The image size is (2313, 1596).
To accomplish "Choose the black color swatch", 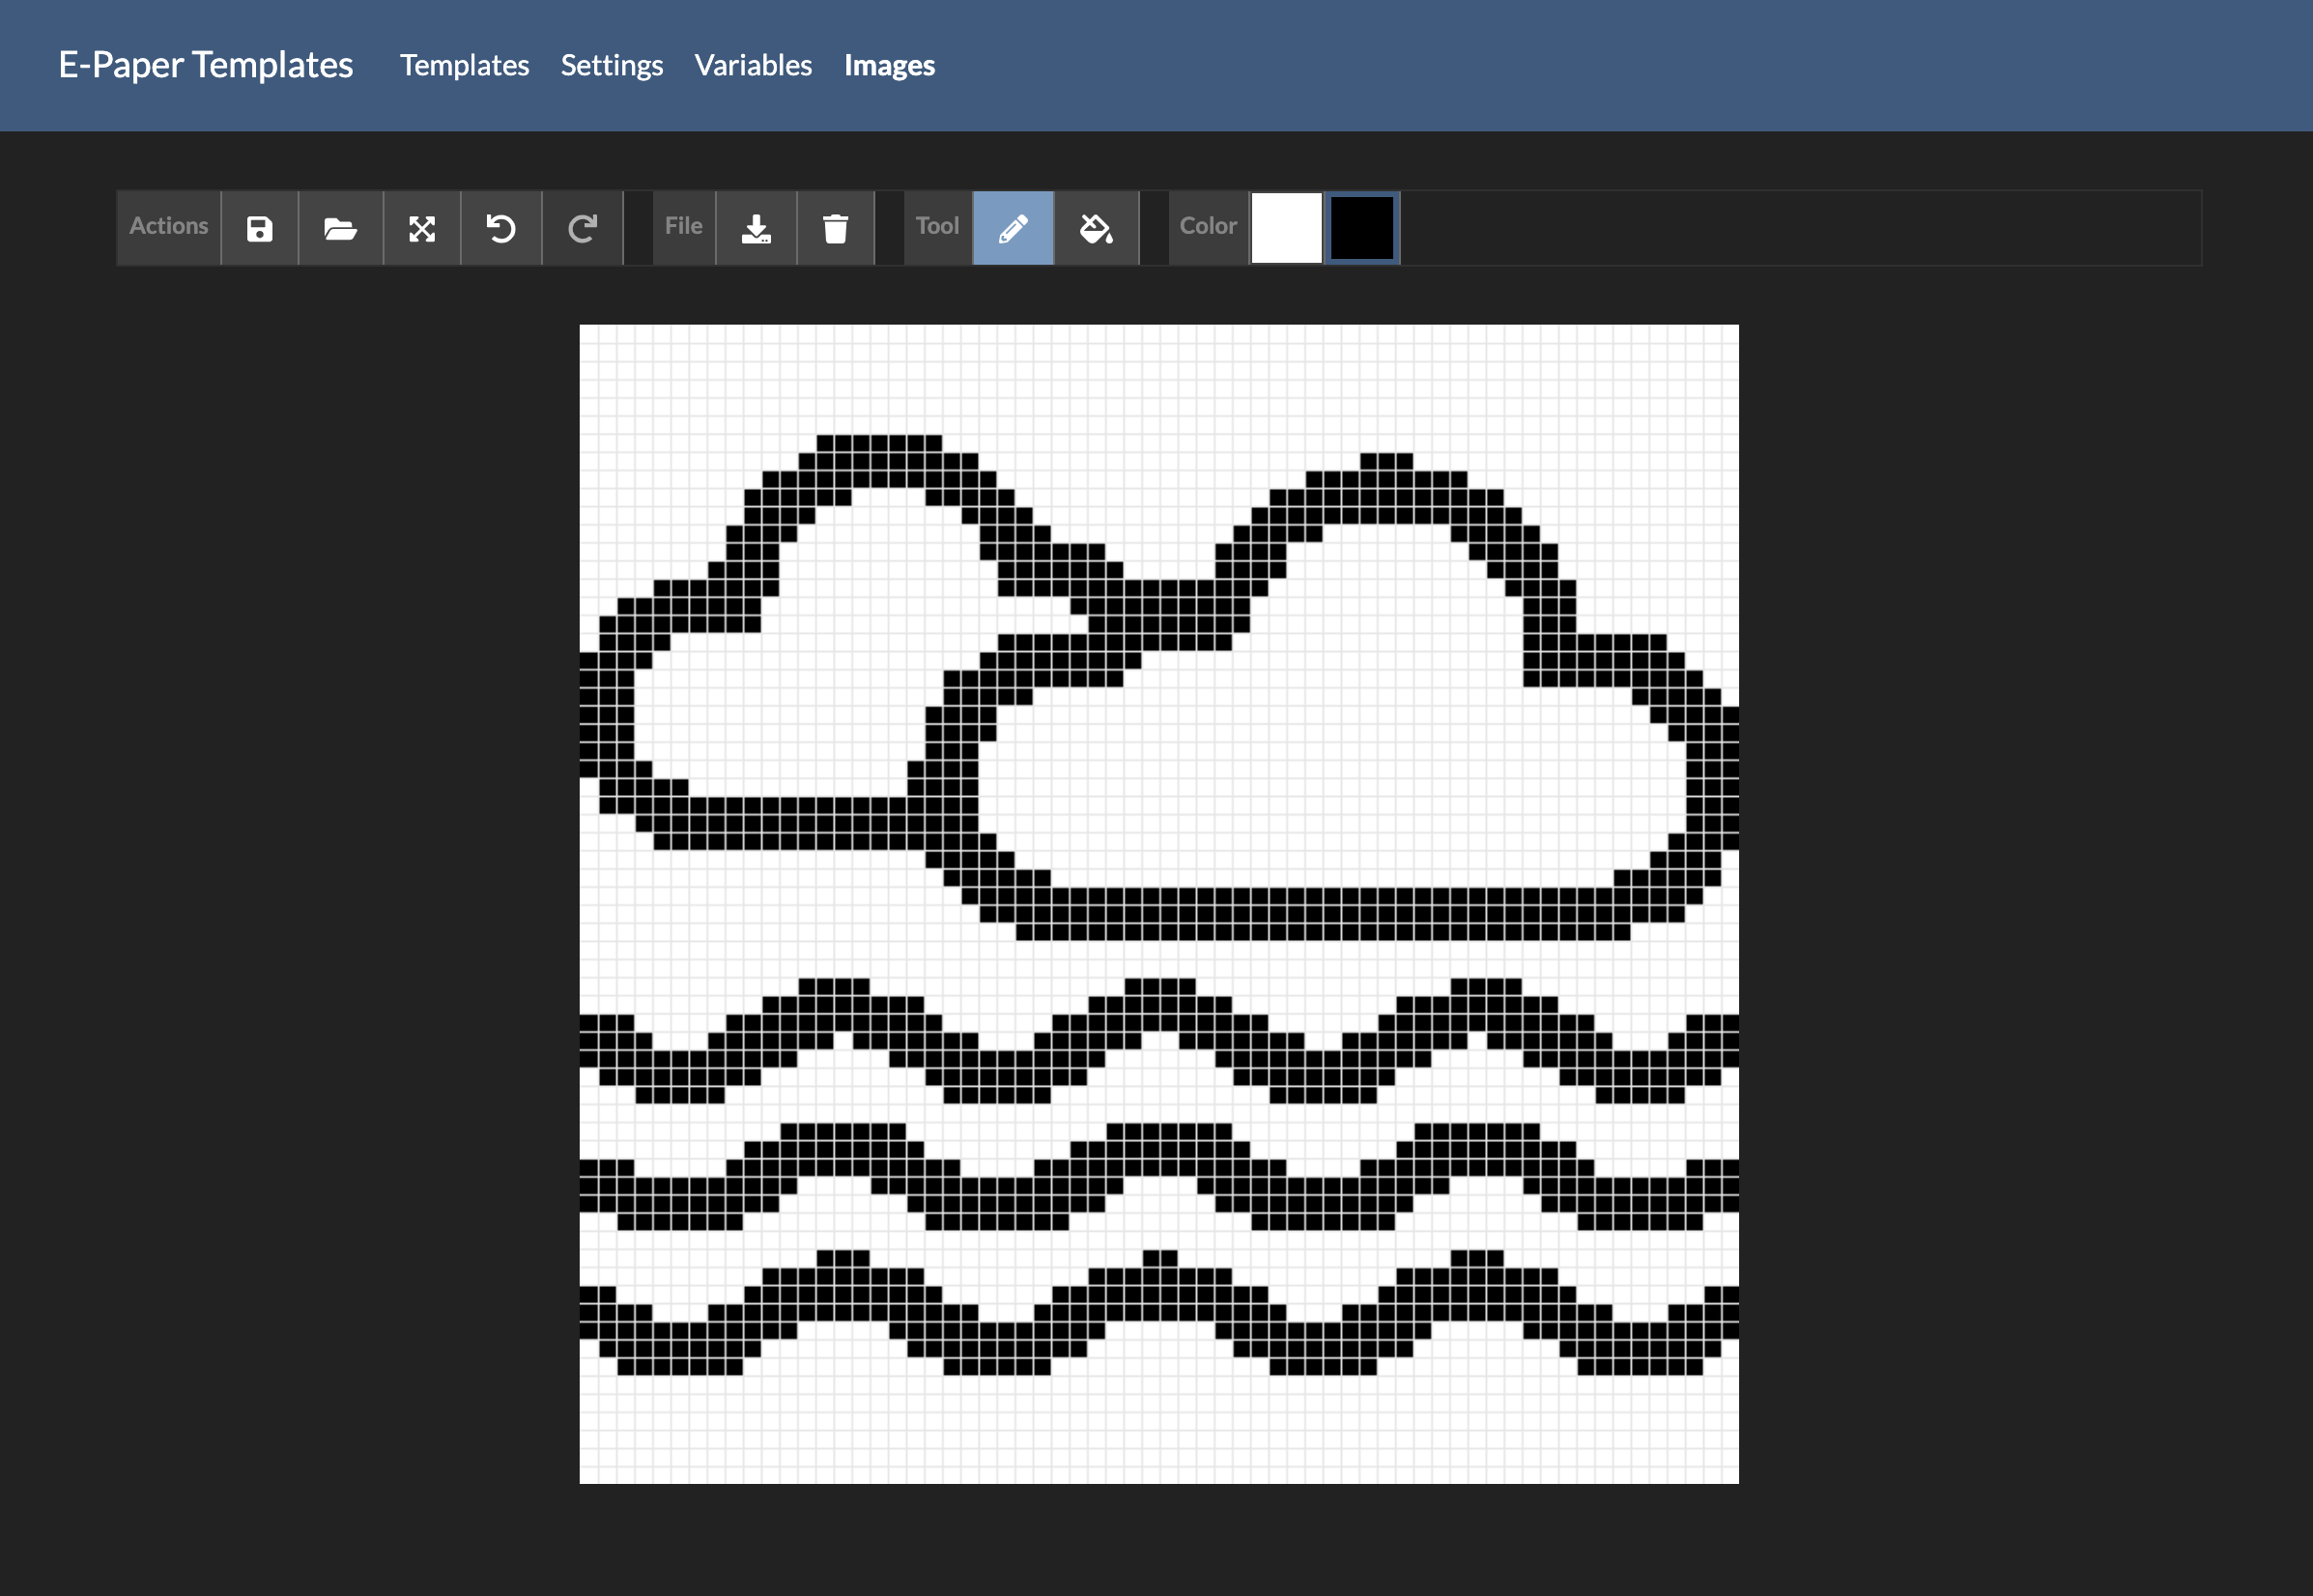I will coord(1362,229).
